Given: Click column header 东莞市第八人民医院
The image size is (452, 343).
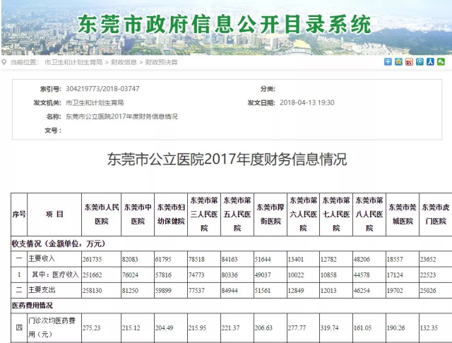Looking at the screenshot, I should (x=369, y=215).
